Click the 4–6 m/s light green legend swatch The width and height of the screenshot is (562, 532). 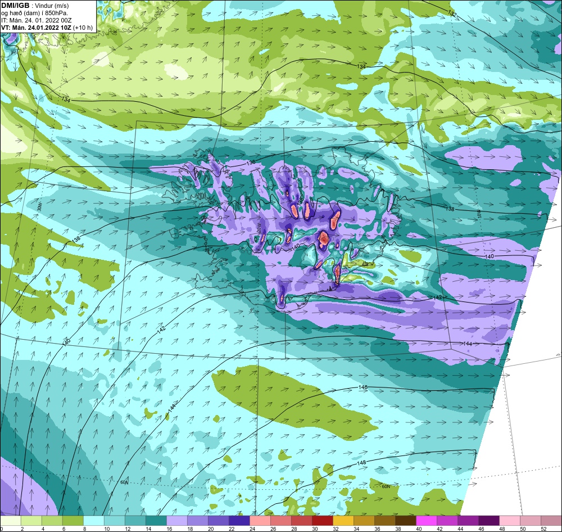(x=52, y=521)
